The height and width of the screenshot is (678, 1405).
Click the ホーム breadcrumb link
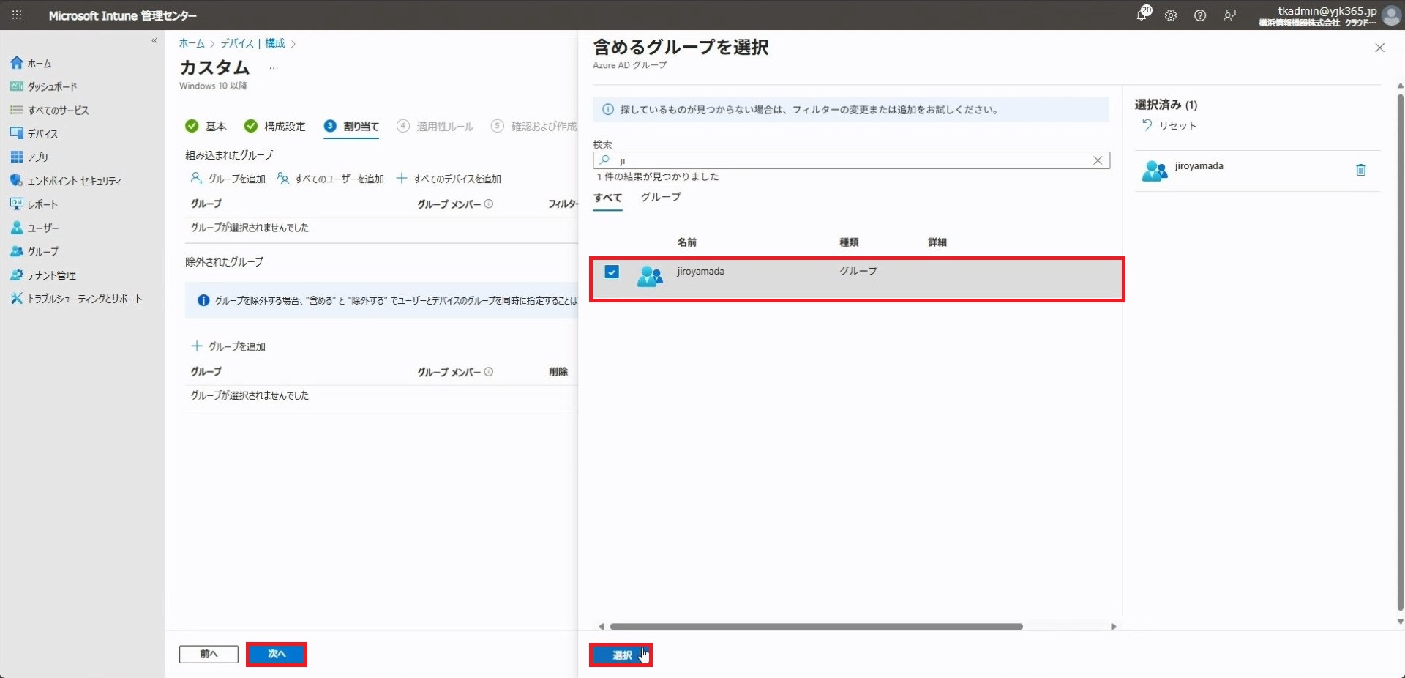(x=192, y=43)
